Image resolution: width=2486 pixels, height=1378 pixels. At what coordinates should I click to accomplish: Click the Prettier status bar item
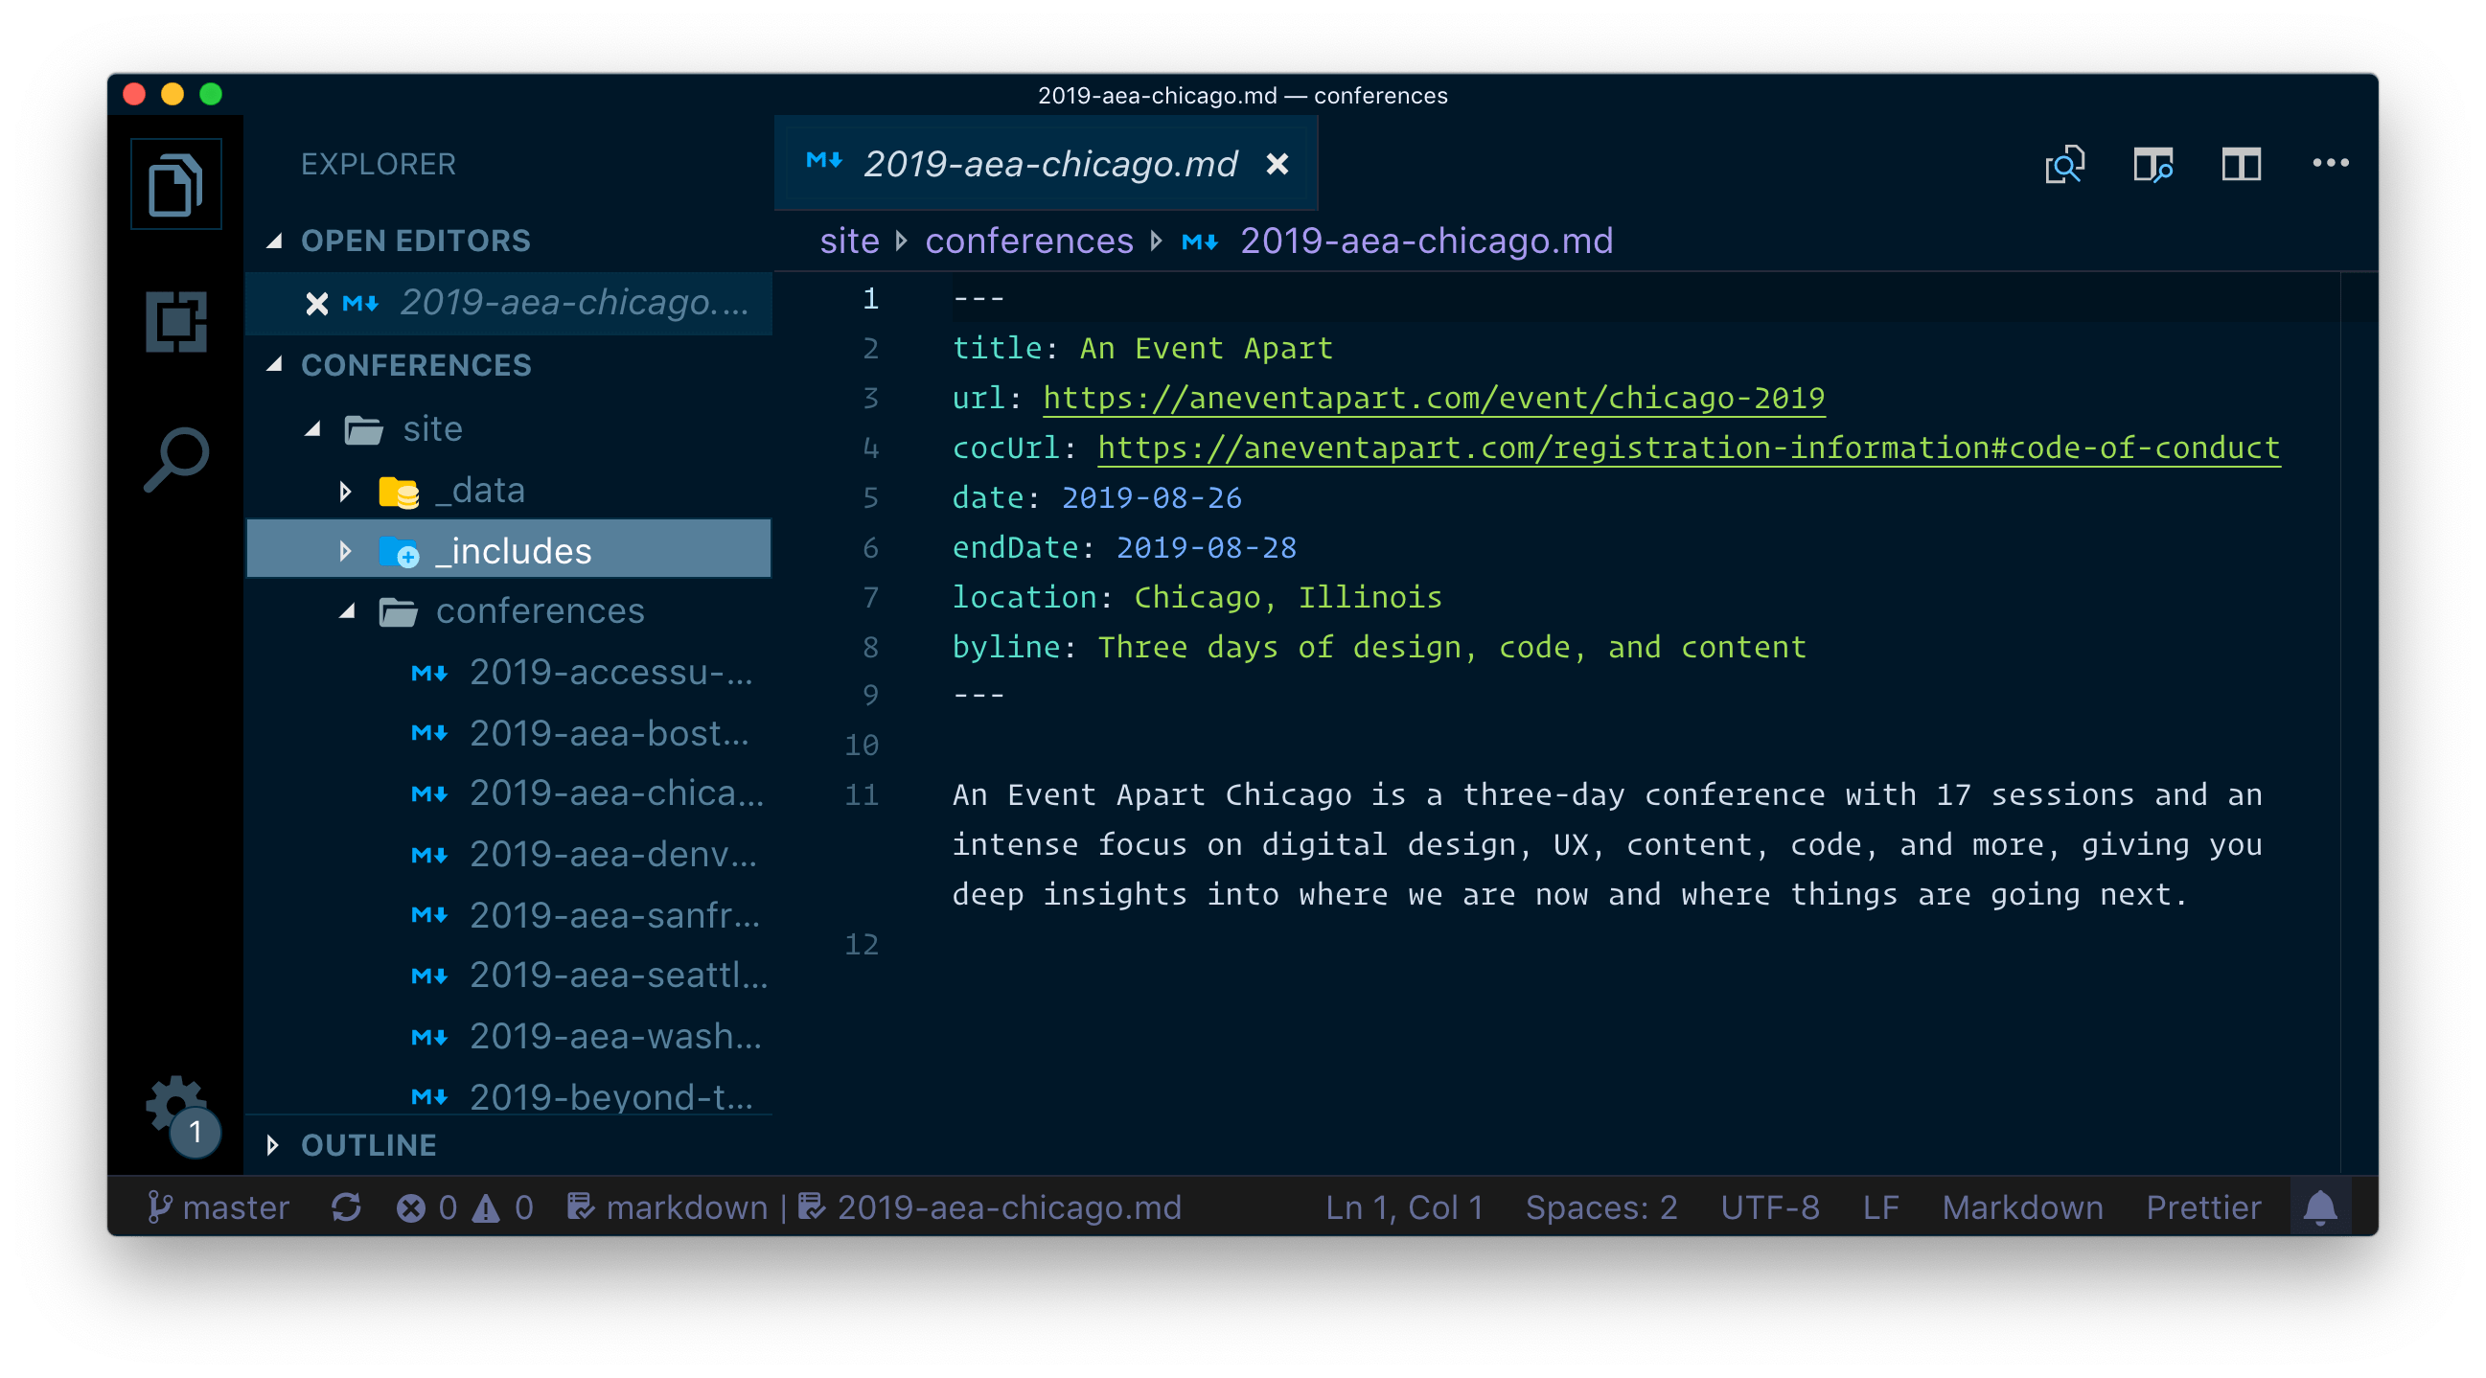(x=2203, y=1207)
